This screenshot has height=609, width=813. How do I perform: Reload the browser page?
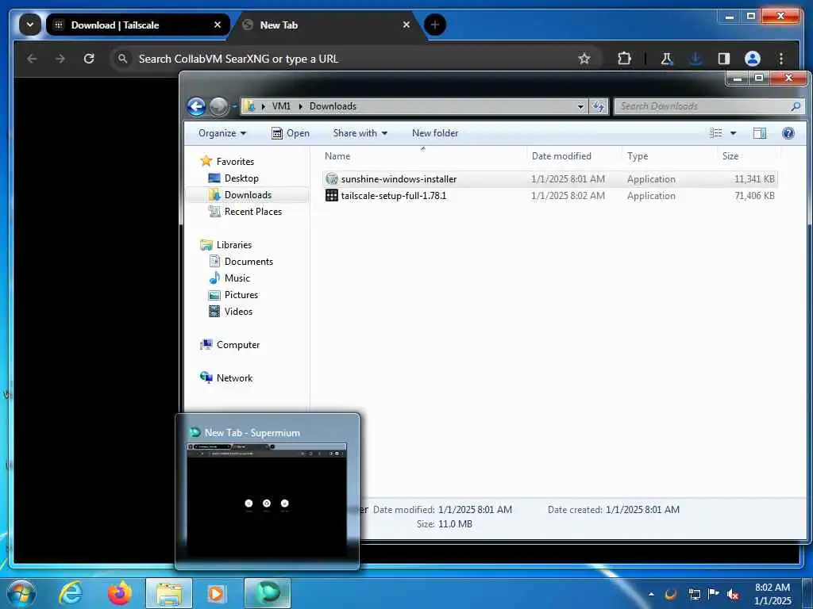89,59
